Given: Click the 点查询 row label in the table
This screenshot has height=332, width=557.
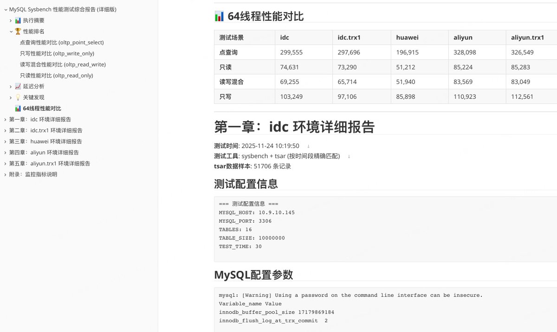Looking at the screenshot, I should click(x=228, y=52).
